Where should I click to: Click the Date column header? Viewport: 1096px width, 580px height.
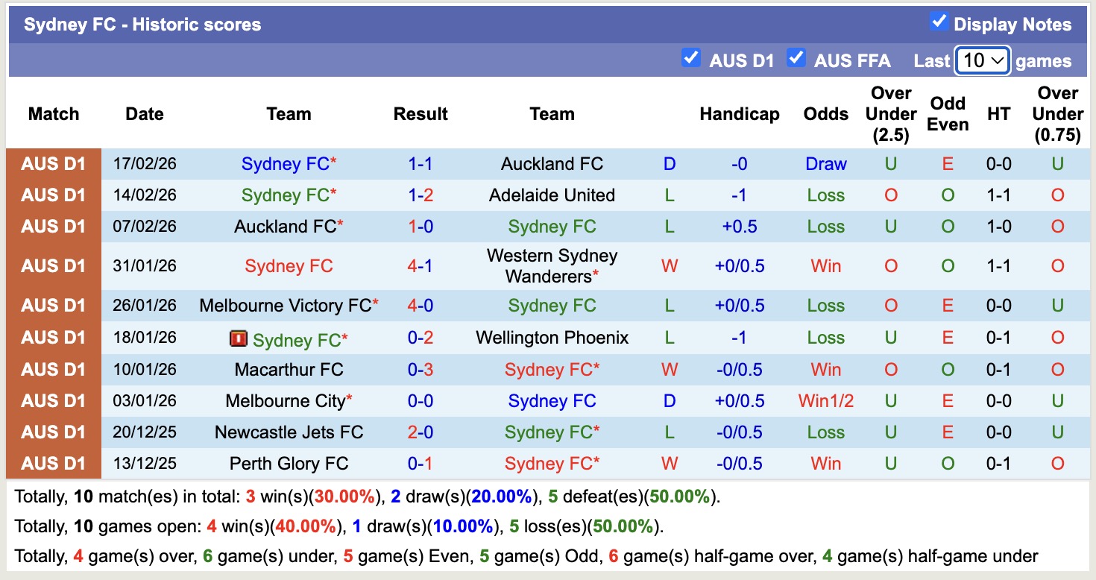(144, 114)
